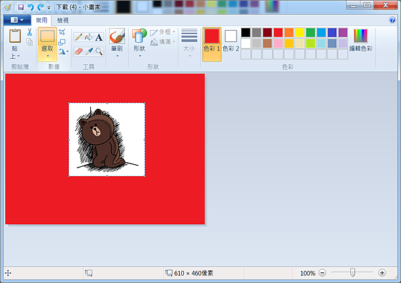Select the Magnifier tool
401x283 pixels.
(99, 51)
